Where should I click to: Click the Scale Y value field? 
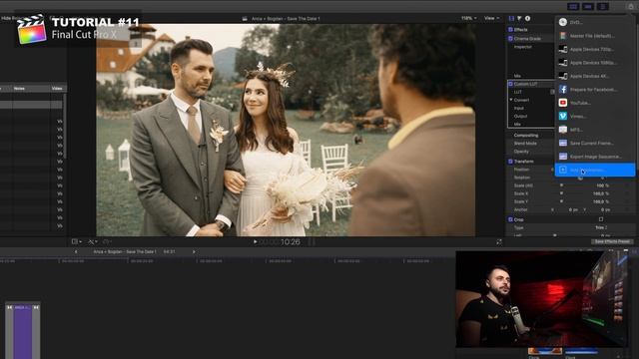coord(601,201)
